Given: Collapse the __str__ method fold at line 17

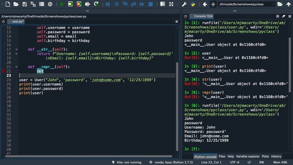Looking at the screenshot, I should click(x=16, y=49).
